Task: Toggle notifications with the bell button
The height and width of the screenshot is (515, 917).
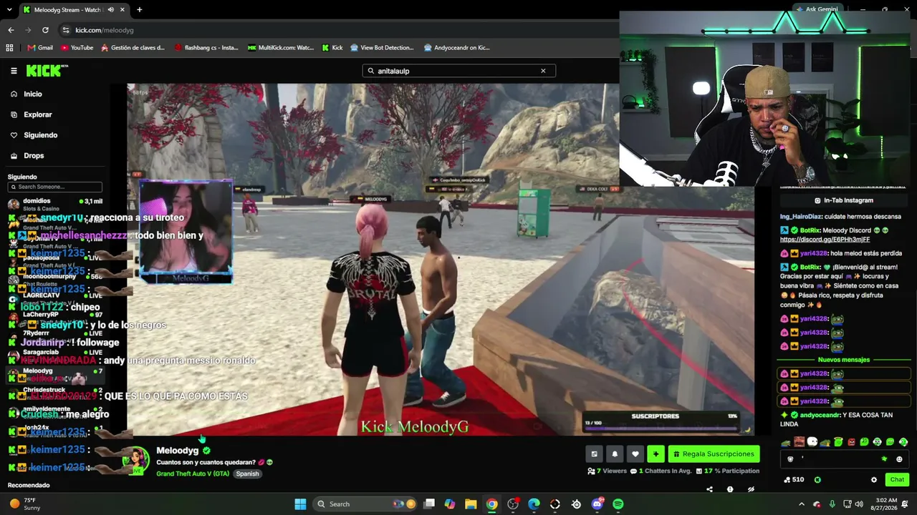Action: click(615, 453)
